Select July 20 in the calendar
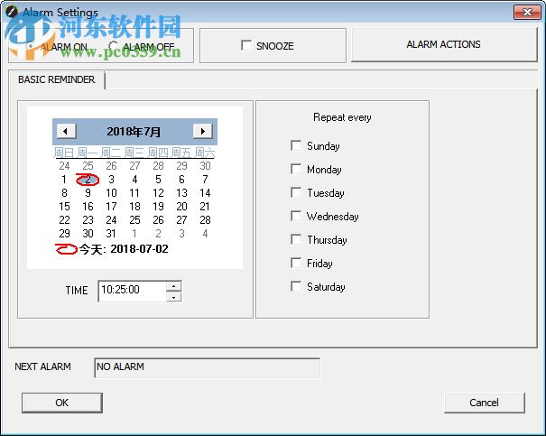This screenshot has width=546, height=436. (181, 207)
